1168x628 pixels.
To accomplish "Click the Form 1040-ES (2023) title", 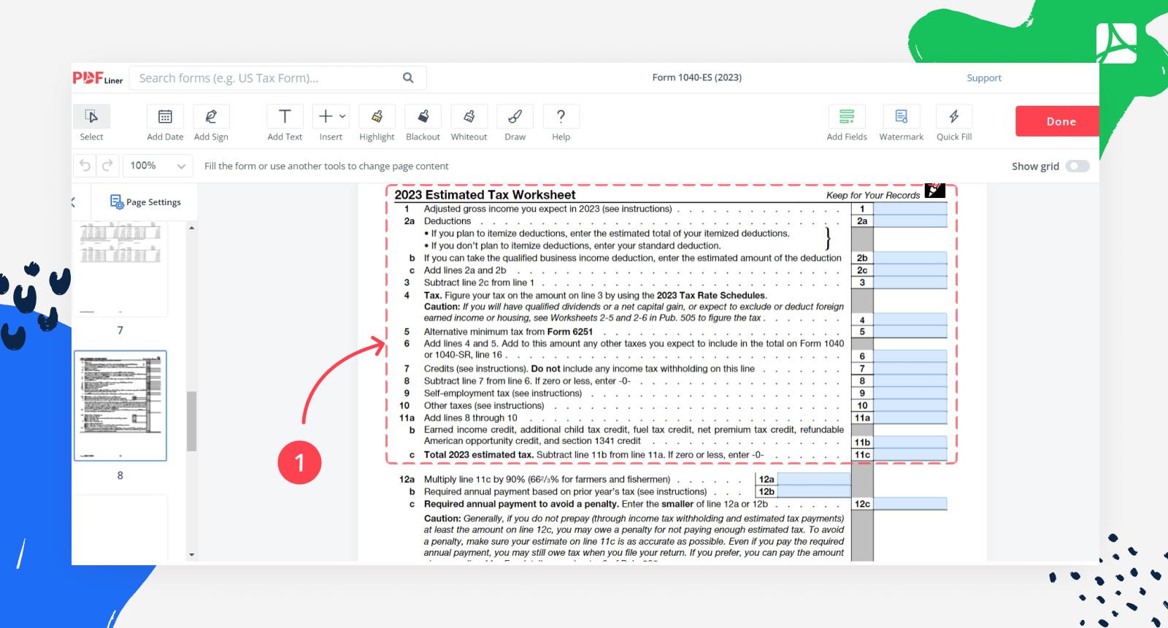I will click(697, 77).
